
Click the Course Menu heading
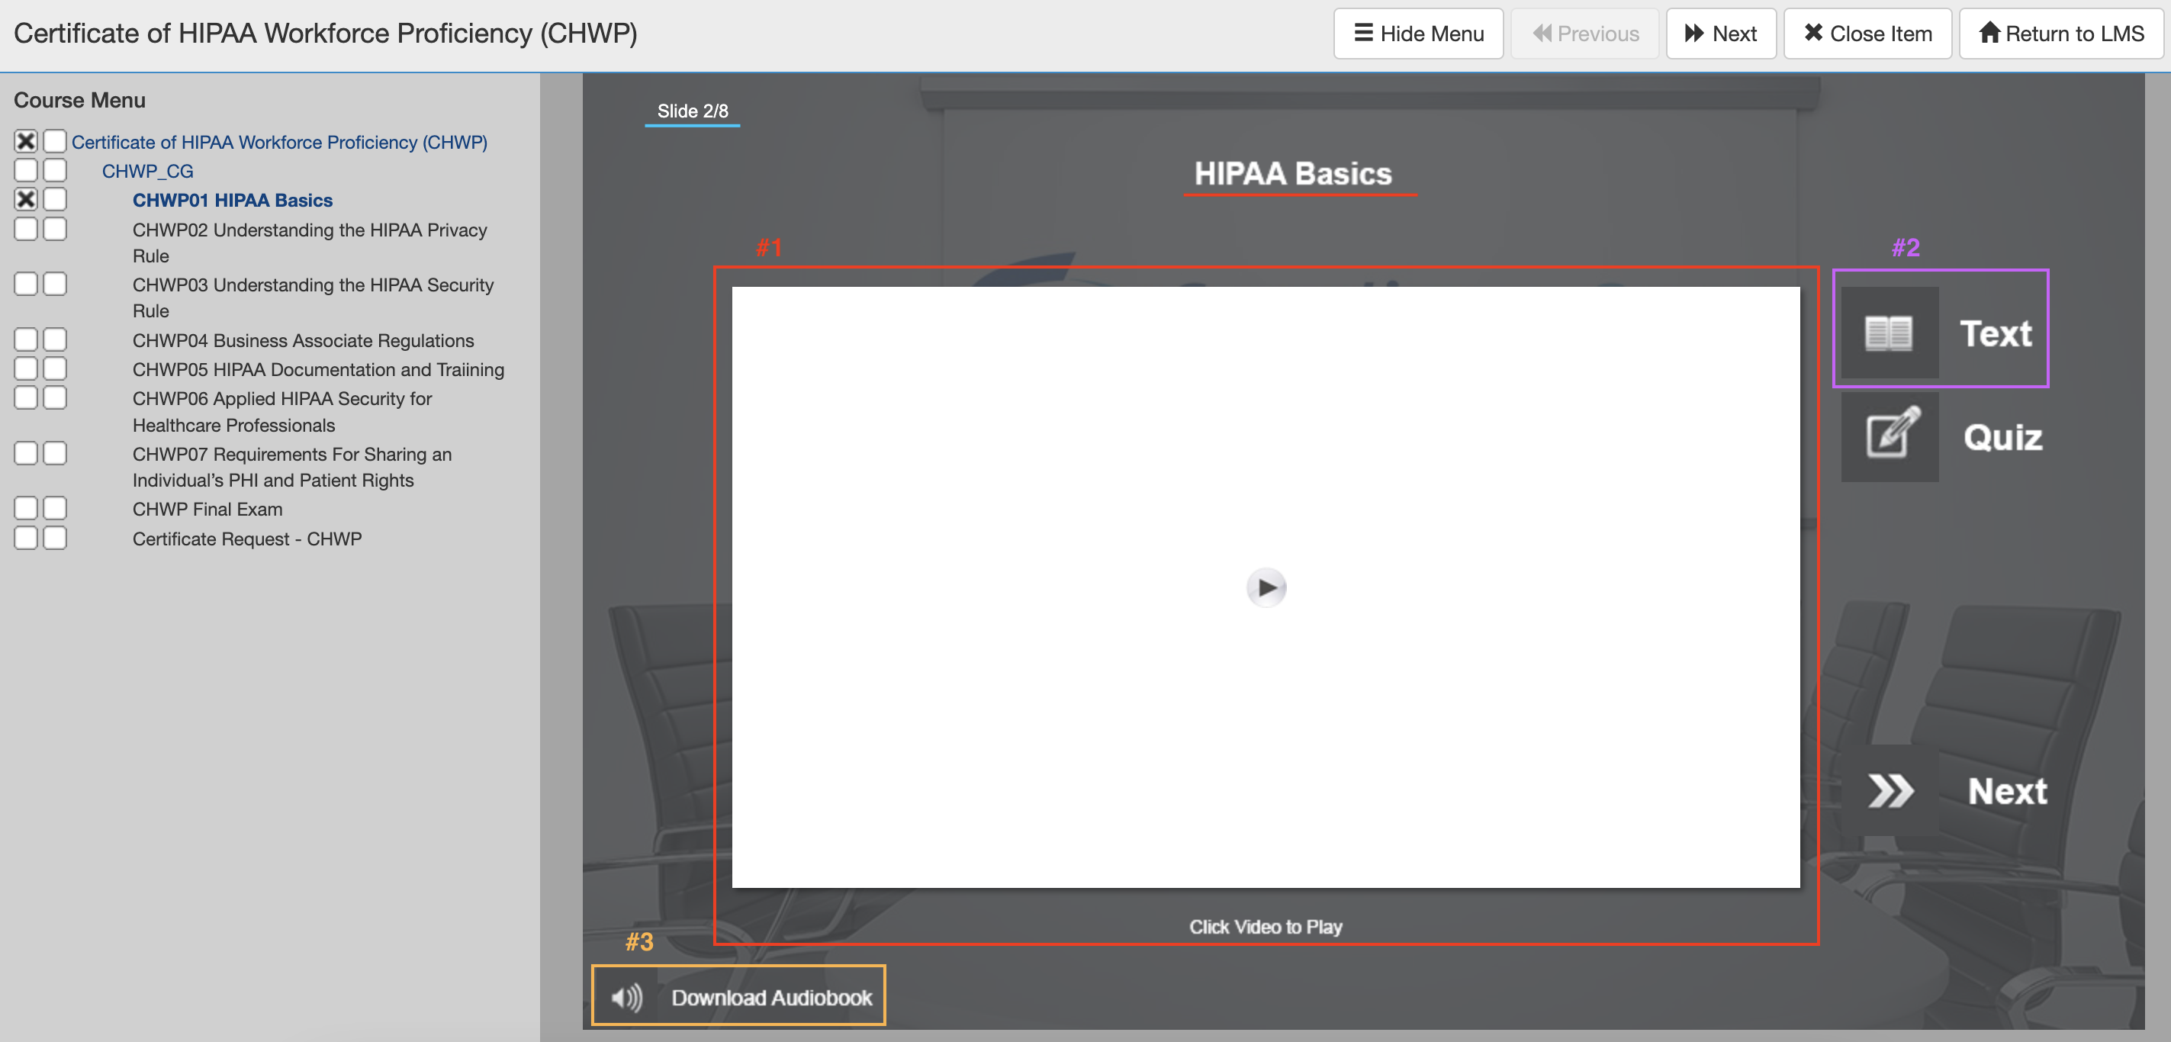79,101
